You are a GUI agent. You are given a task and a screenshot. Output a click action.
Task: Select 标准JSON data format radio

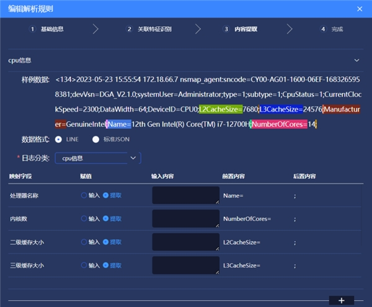95,140
